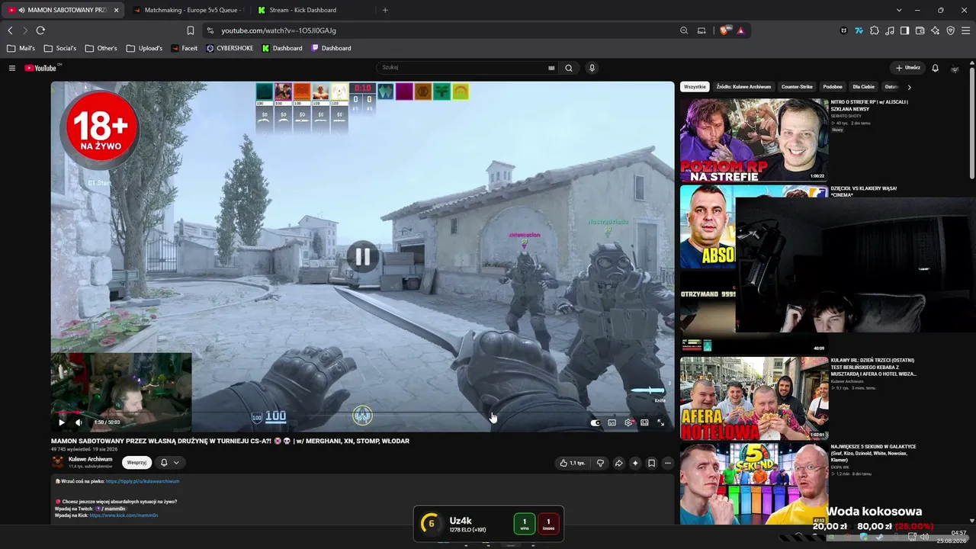Open the NAJWIĘKSZE 5 SEKUND W GALAKTYCE title
Screen dimensions: 976x549
click(874, 454)
